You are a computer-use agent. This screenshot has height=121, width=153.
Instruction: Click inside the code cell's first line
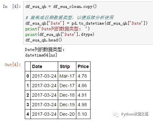[61, 7]
